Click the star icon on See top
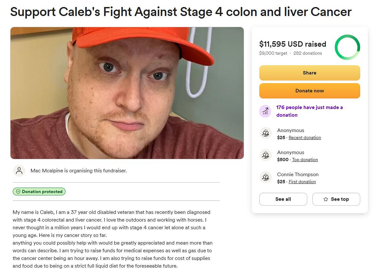This screenshot has width=381, height=274. pos(326,199)
